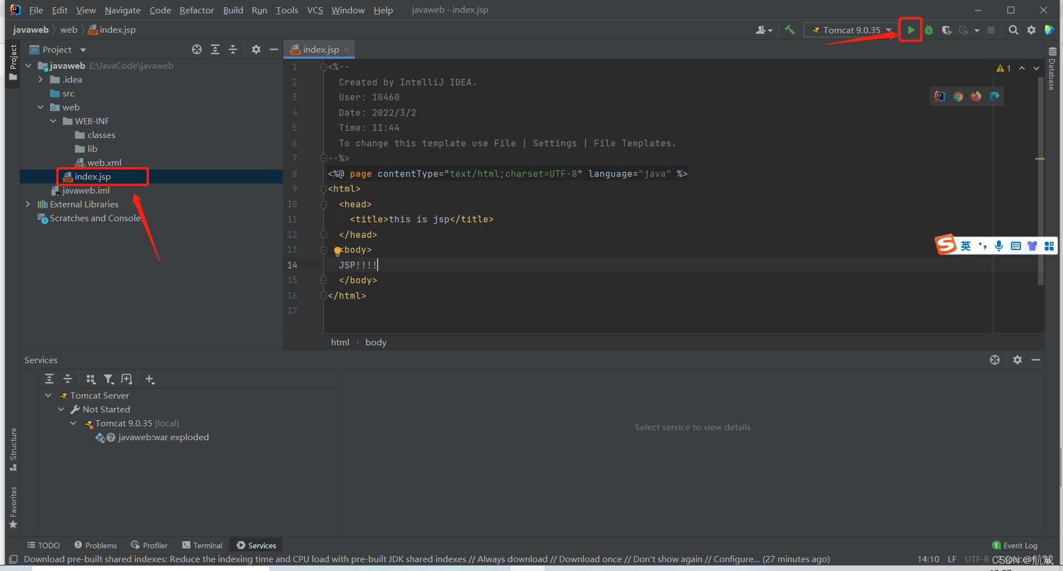Viewport: 1063px width, 571px height.
Task: Open page in Chrome browser icon
Action: click(958, 96)
